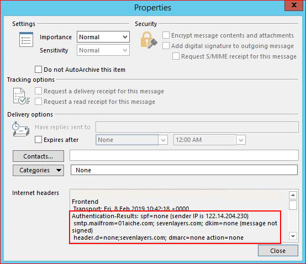Screen dimensions: 306x264
Task: Click the Delivery options clock mail icon
Action: click(x=20, y=129)
